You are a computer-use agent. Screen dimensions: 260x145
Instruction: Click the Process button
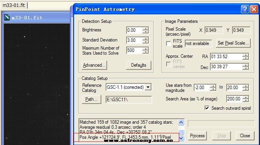[x=197, y=136]
